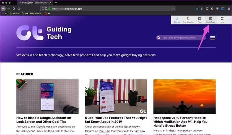This screenshot has width=232, height=135.
Task: Choose the Element capture mode
Action: coord(177,20)
